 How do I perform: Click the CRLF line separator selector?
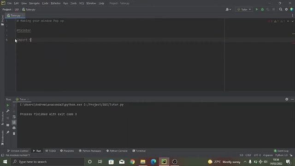click(x=248, y=155)
